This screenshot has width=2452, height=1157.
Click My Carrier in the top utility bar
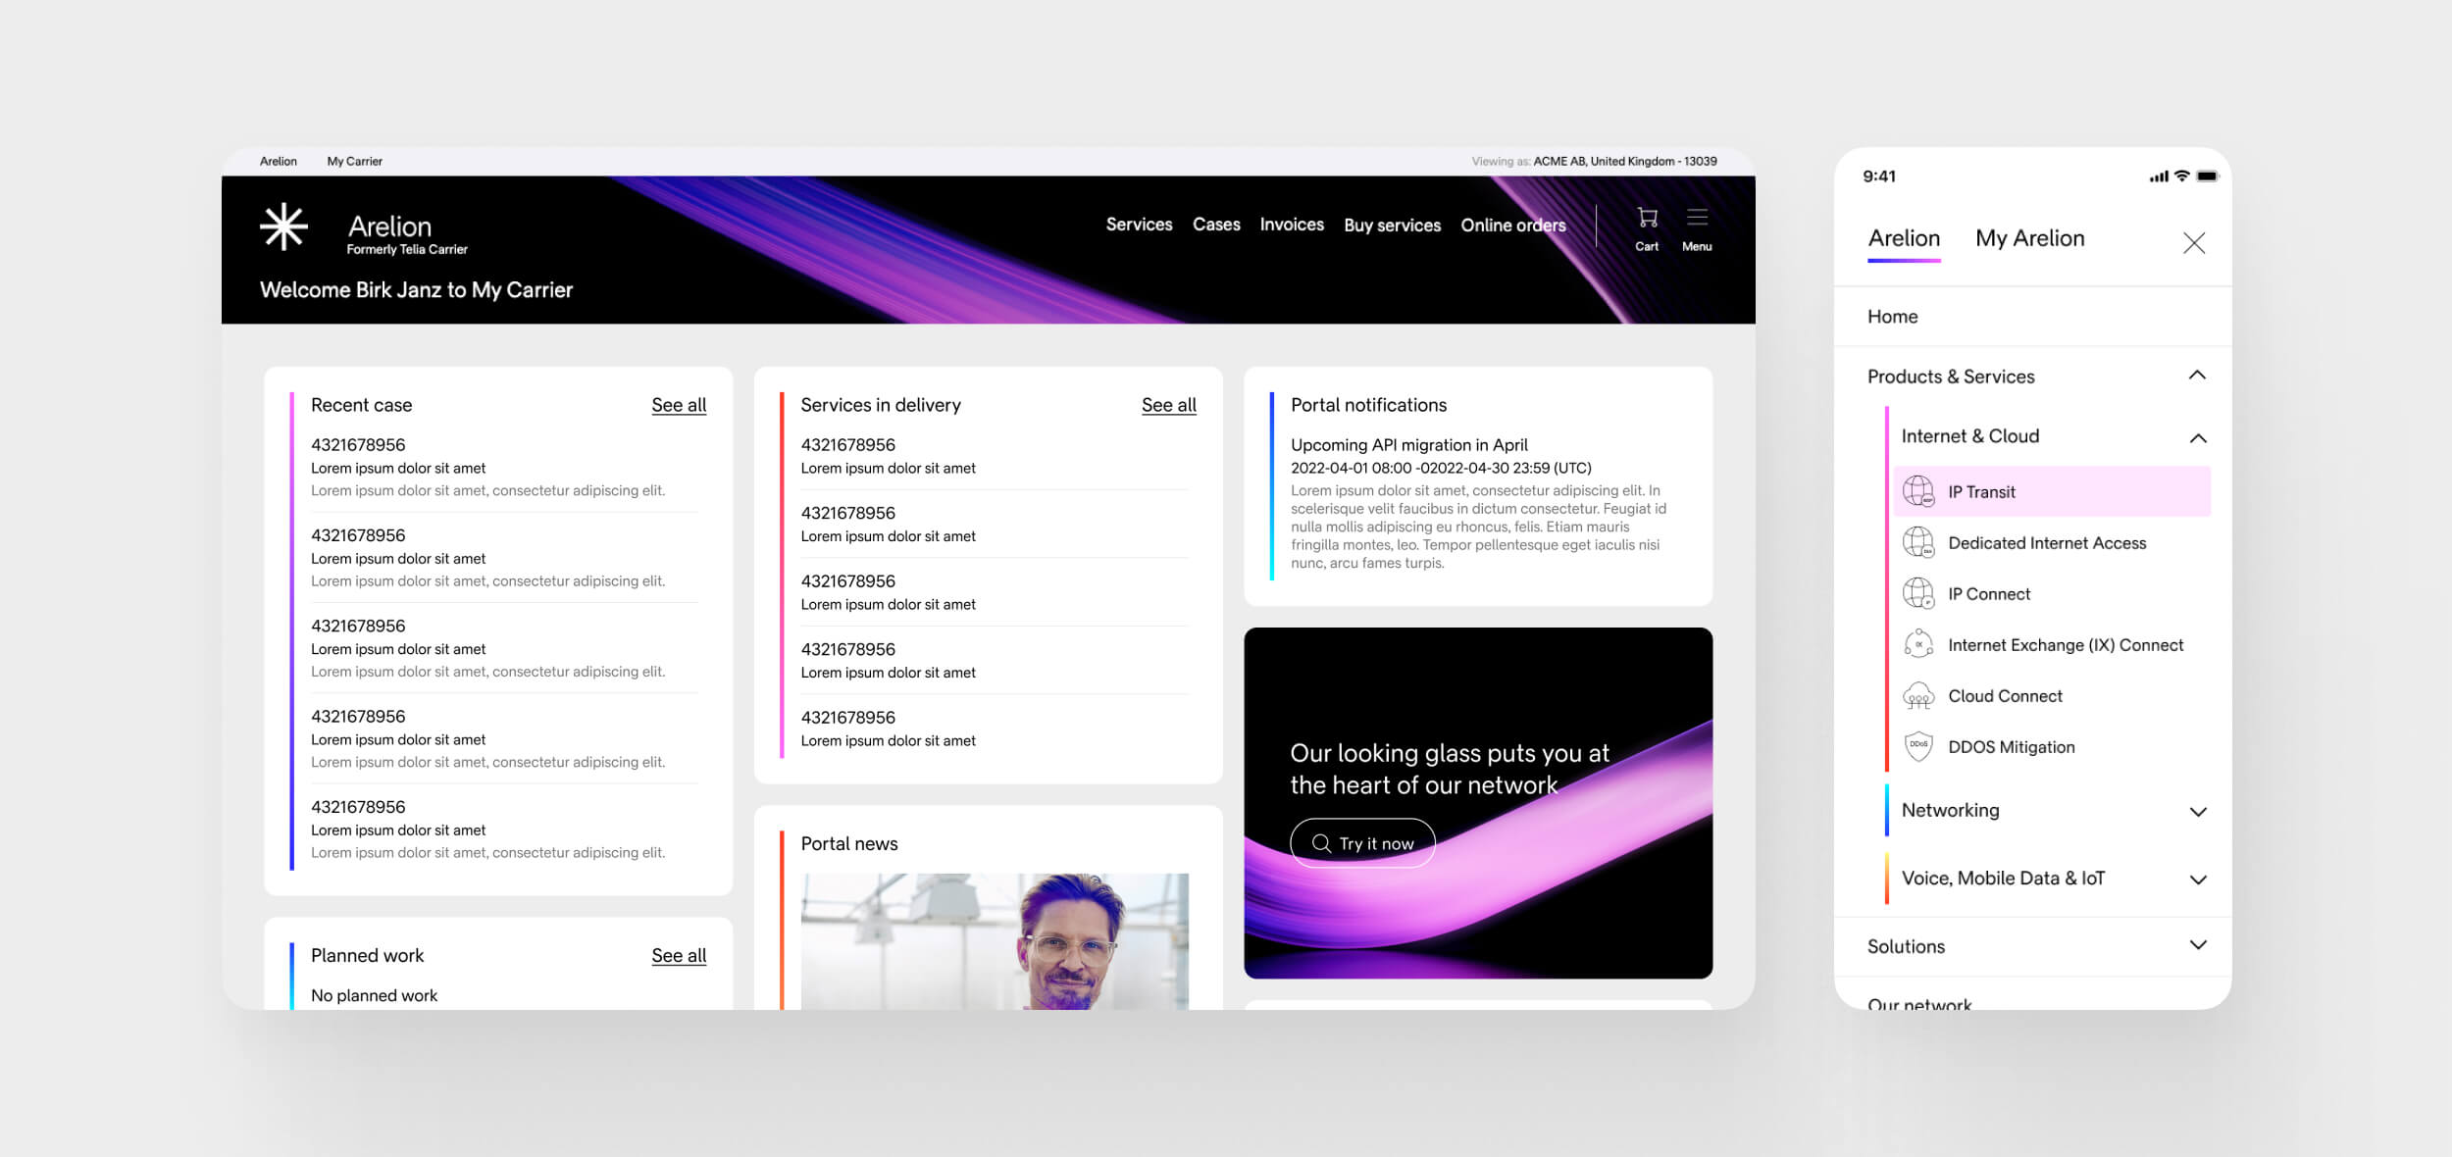[x=355, y=161]
